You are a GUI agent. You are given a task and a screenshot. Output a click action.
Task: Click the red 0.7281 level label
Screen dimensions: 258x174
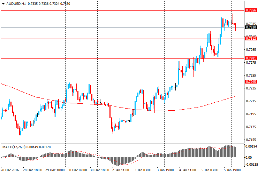click(251, 58)
